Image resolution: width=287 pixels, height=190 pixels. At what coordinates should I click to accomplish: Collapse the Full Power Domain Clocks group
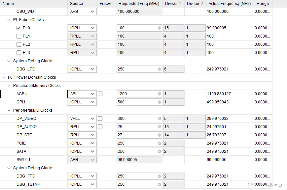tap(3, 77)
